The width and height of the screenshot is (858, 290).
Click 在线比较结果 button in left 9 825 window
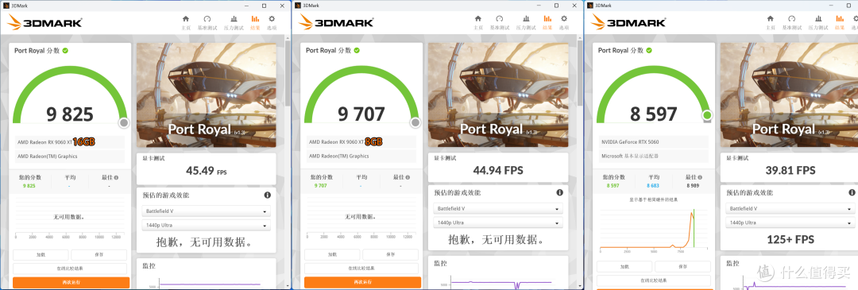pyautogui.click(x=69, y=269)
